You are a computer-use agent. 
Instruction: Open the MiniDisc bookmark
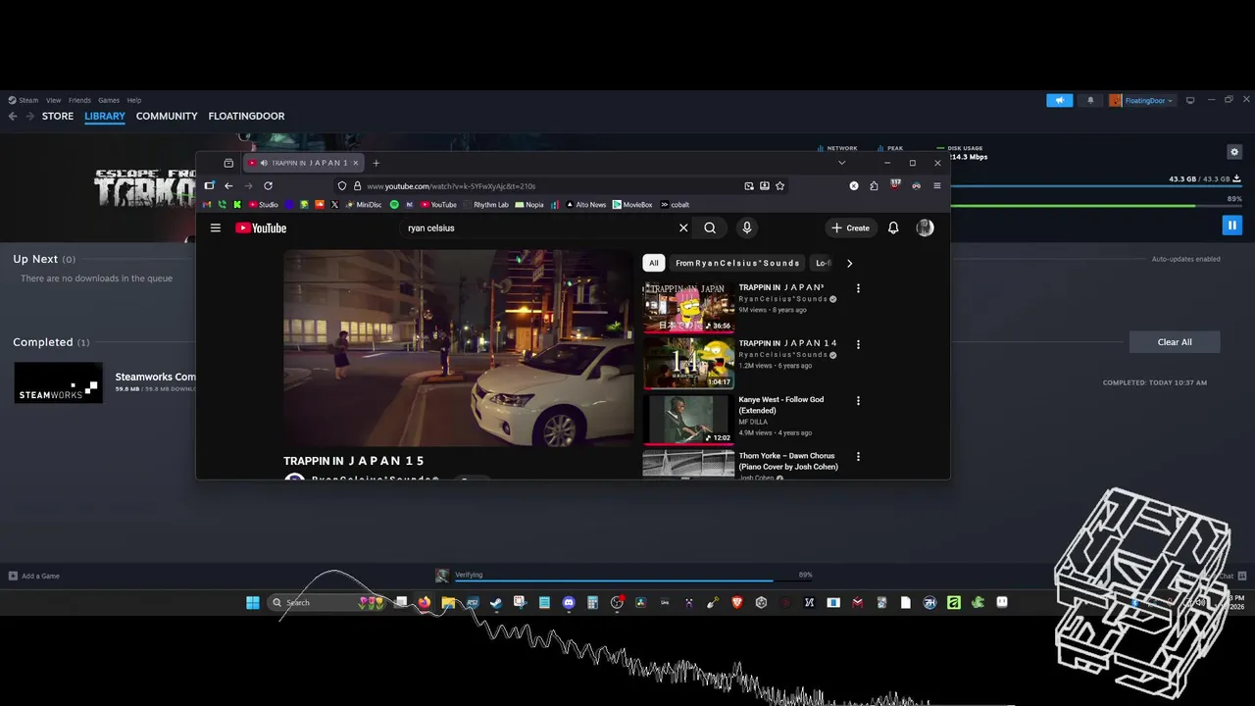364,205
